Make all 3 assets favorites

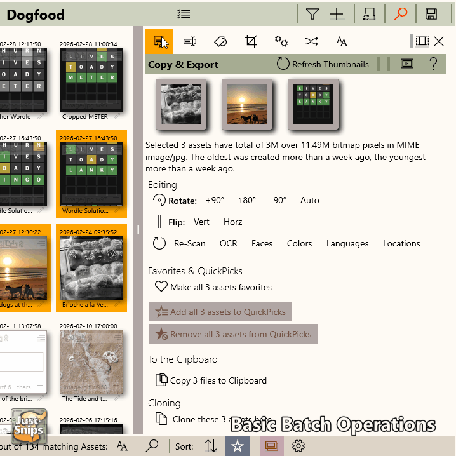(x=213, y=287)
